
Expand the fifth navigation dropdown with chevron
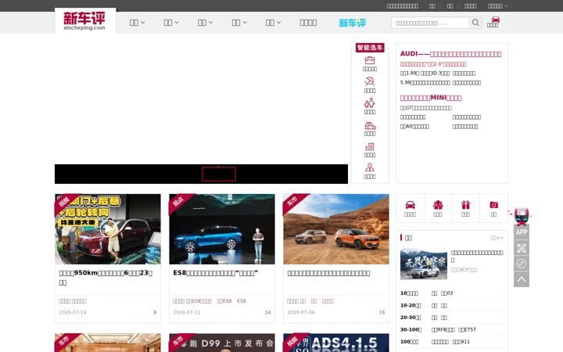pos(273,23)
